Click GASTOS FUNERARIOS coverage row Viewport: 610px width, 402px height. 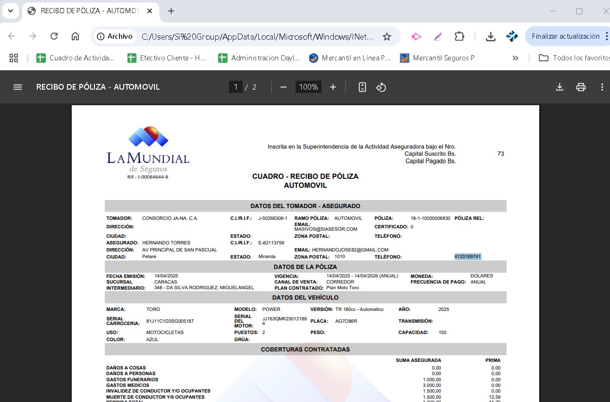tap(303, 380)
